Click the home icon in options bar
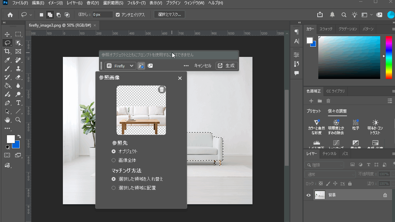Screen dimensions: 395x222 pyautogui.click(x=10, y=14)
